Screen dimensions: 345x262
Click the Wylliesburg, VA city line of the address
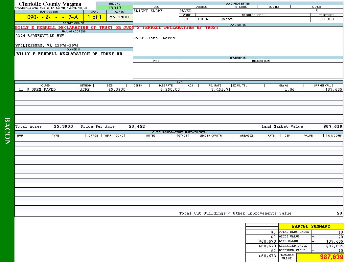(x=47, y=46)
